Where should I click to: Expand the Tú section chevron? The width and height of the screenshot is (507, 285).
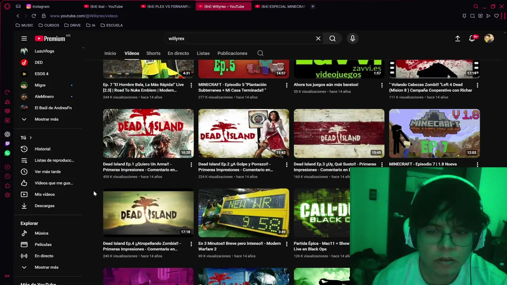[30, 138]
